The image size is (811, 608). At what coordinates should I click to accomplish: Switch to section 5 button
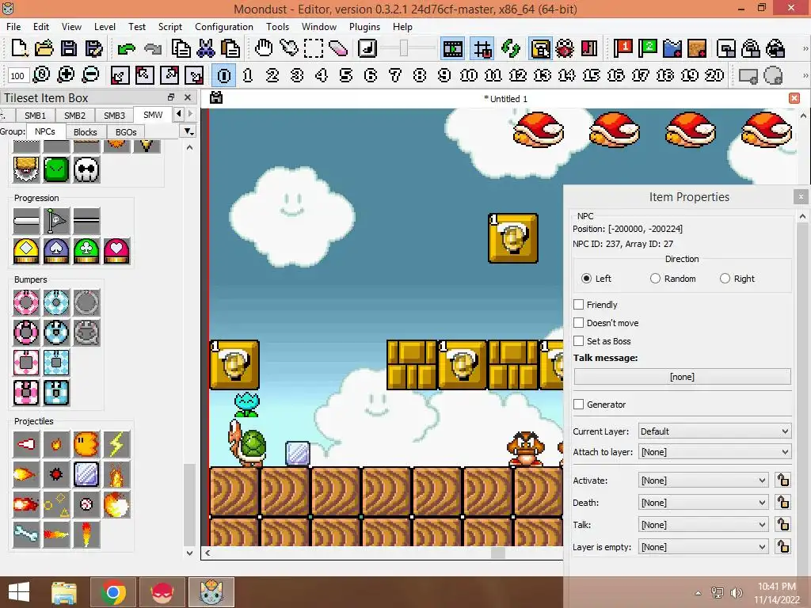coord(346,75)
